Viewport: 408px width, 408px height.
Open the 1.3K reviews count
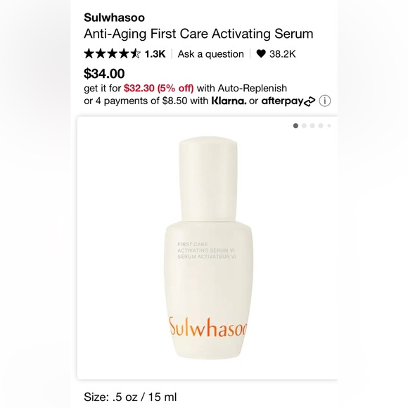pos(155,54)
